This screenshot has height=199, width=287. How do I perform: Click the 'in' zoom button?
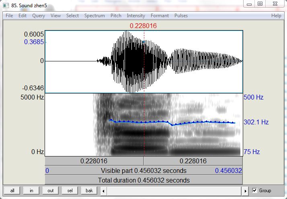[x=31, y=191]
